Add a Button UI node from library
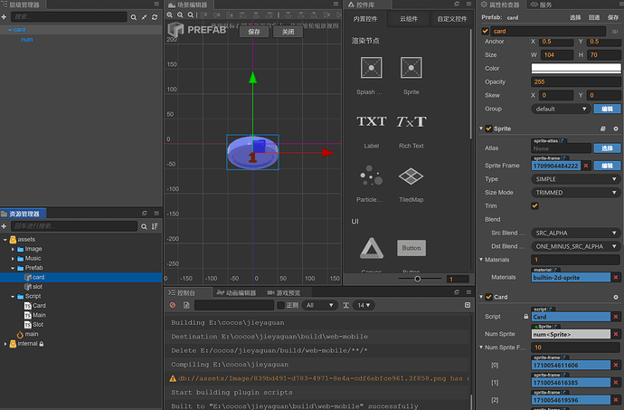This screenshot has height=410, width=624. 411,248
